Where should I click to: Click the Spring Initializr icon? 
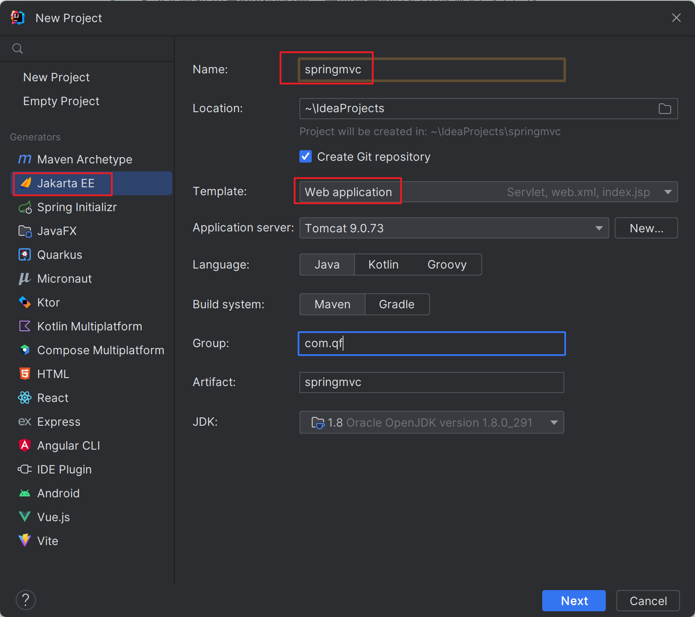click(x=25, y=207)
